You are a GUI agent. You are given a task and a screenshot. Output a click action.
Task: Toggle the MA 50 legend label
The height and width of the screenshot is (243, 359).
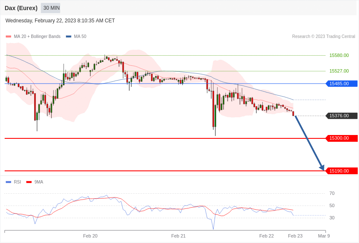80,37
